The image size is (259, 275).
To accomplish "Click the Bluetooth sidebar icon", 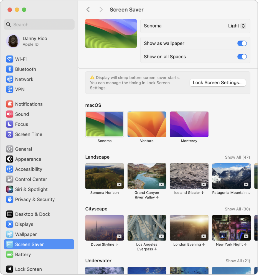I will click(x=10, y=69).
